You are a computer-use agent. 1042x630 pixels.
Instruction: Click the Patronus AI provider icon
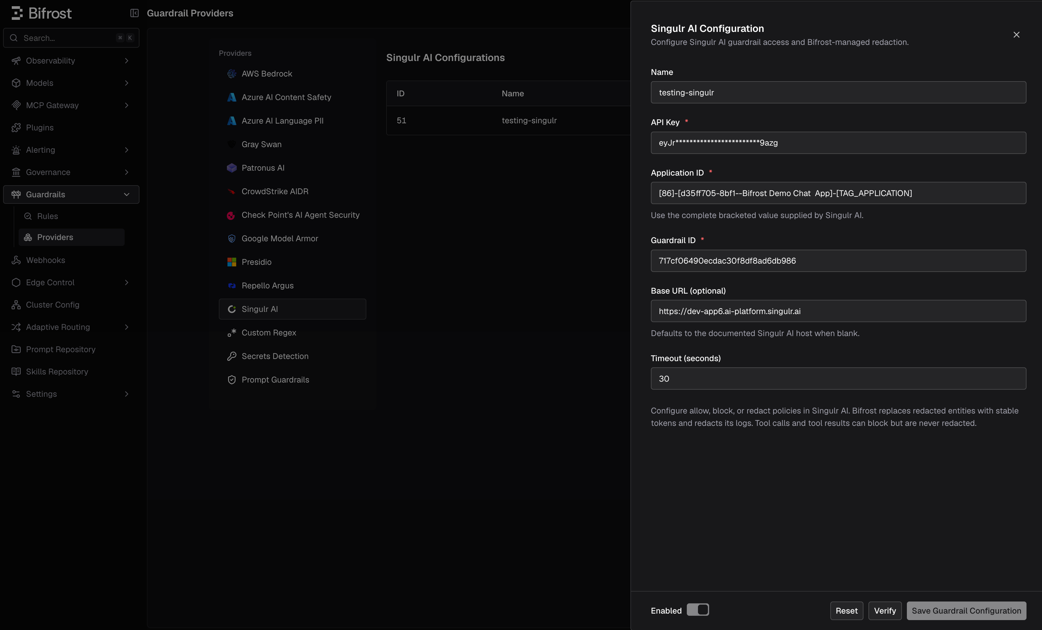tap(232, 168)
